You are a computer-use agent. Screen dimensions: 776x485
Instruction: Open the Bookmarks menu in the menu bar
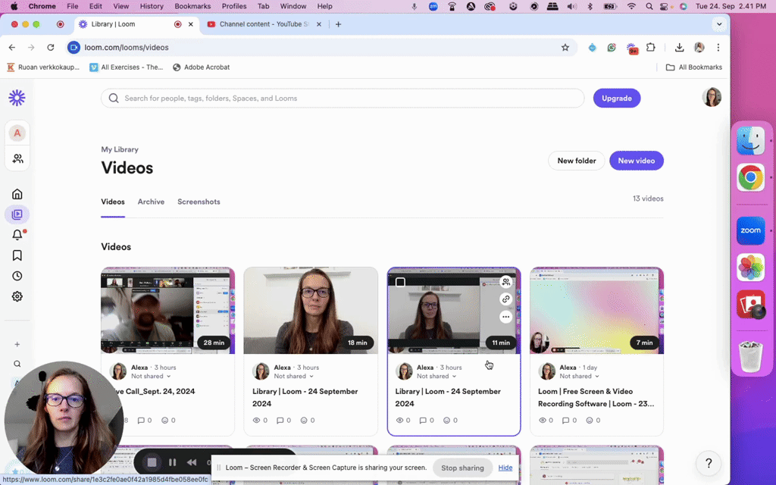coord(192,6)
